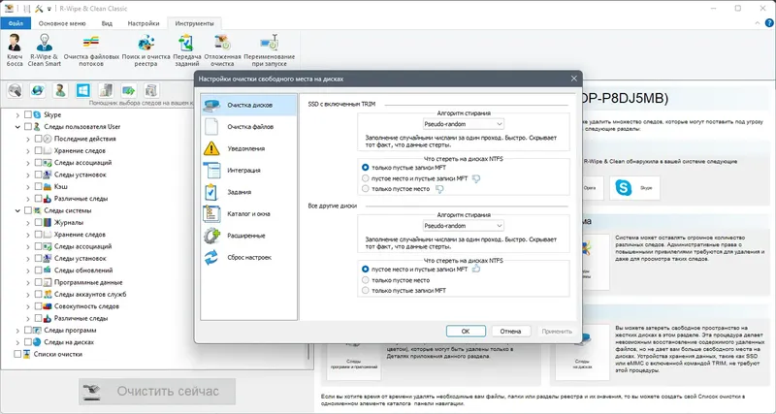
Task: Open Уведомления settings section
Action: pyautogui.click(x=249, y=148)
